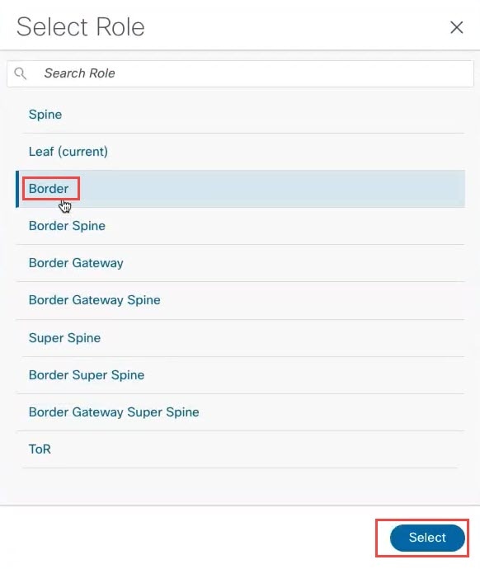Focus the Search Role input field
This screenshot has width=480, height=569.
[x=240, y=73]
